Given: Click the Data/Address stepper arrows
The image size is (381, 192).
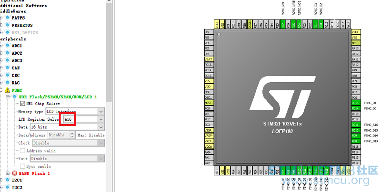Looking at the screenshot, I should 72,135.
